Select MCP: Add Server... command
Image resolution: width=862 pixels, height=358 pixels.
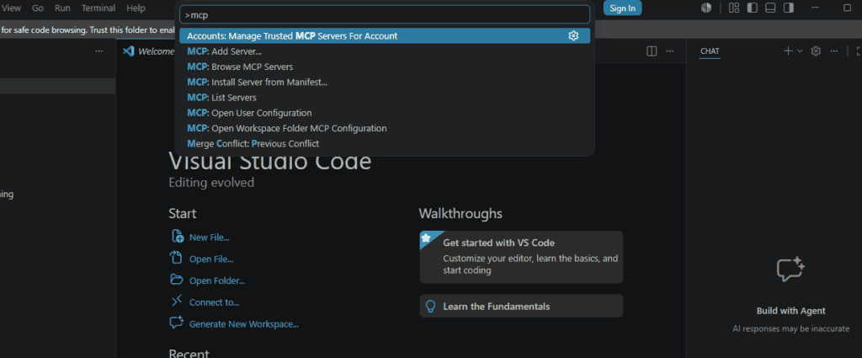384,51
